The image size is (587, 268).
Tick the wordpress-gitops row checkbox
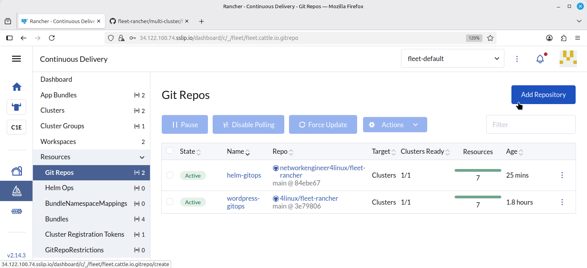point(170,202)
